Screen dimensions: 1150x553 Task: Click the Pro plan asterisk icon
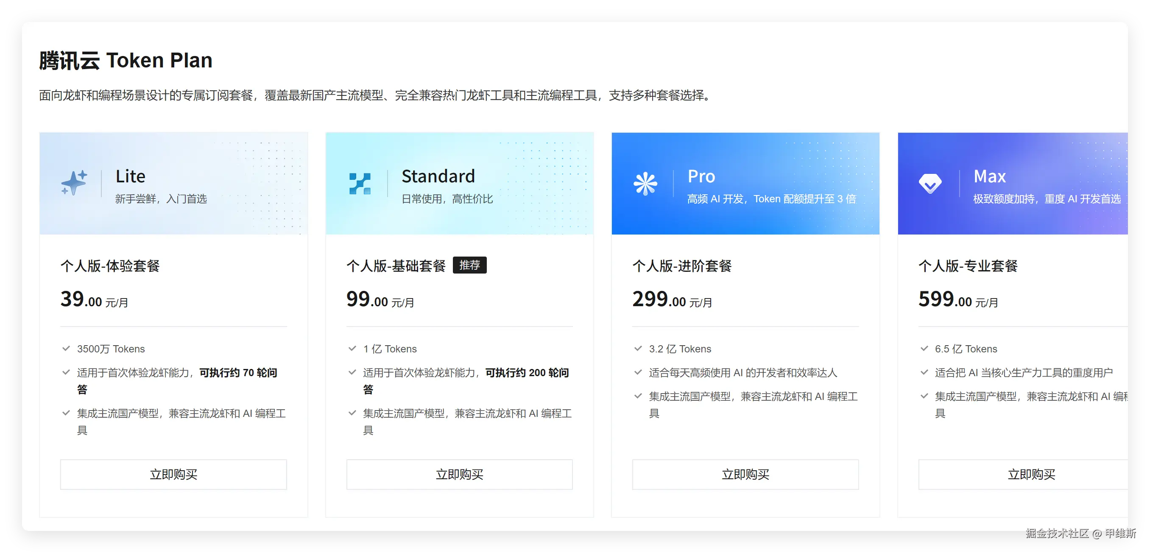click(x=645, y=184)
